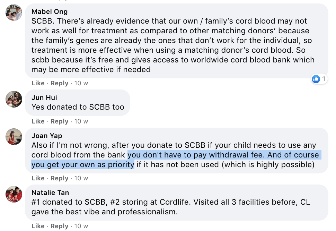Open Natalie Tan's name link
This screenshot has width=336, height=231.
click(x=50, y=192)
